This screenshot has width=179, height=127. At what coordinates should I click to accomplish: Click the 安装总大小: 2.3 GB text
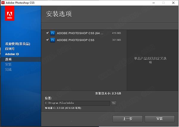[108, 93]
